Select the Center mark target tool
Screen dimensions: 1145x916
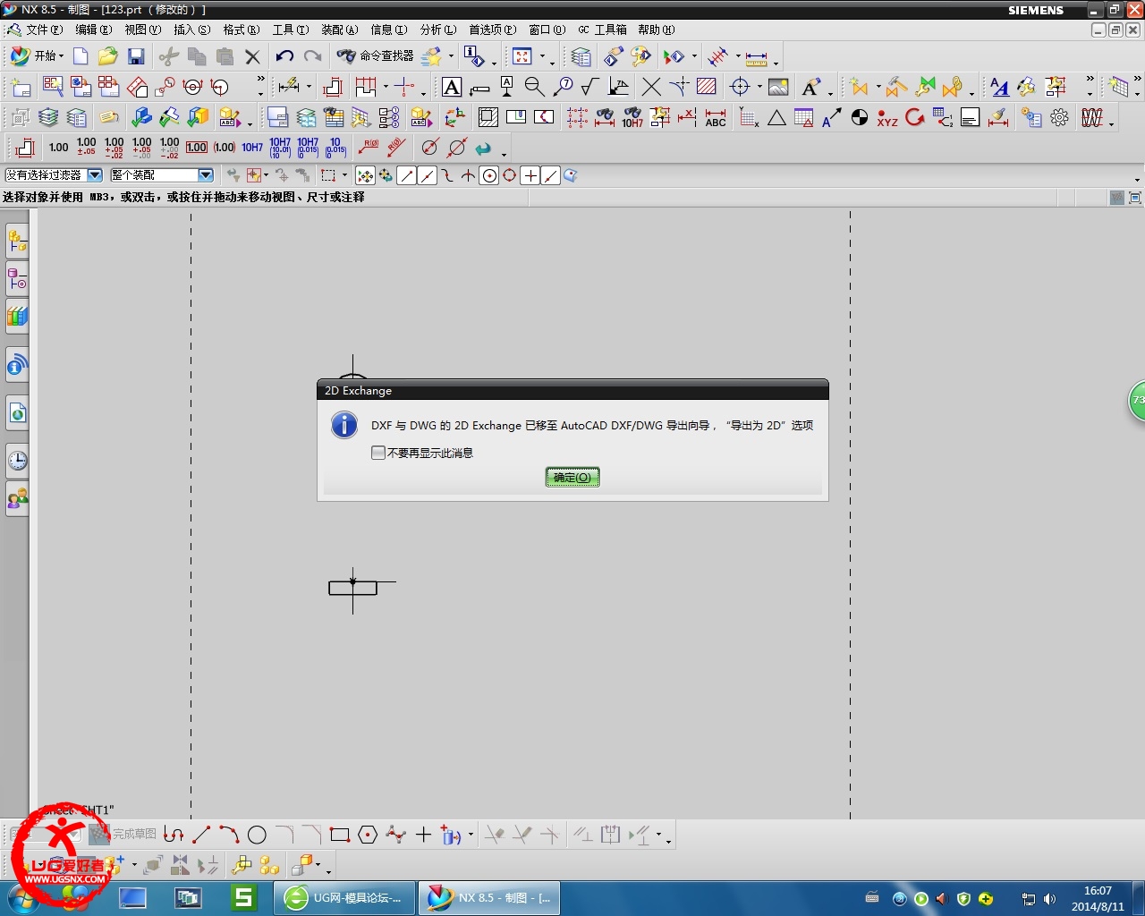(740, 87)
